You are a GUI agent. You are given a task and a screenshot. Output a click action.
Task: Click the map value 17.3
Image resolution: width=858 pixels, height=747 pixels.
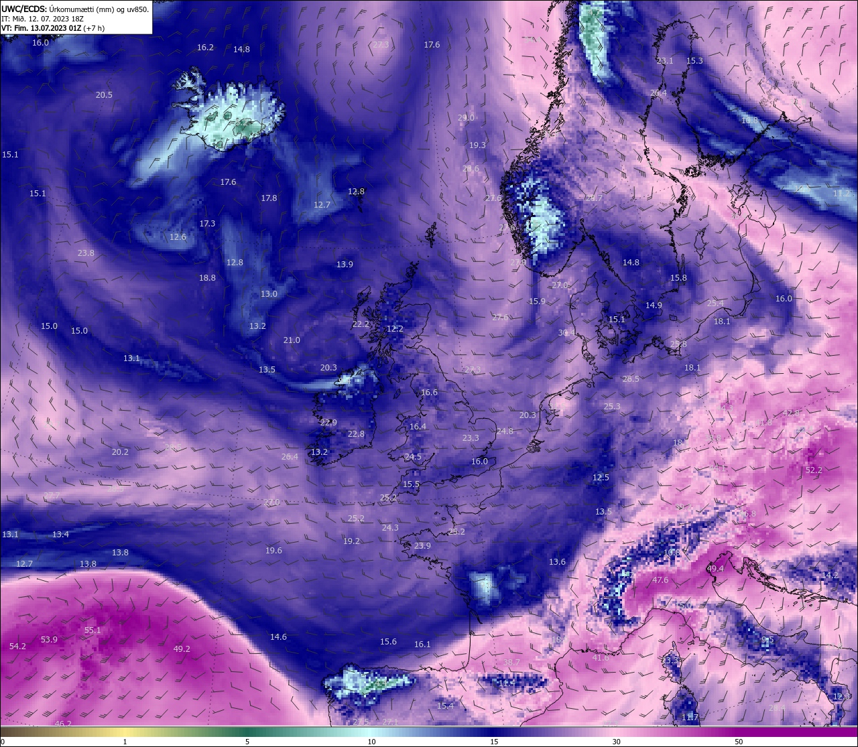point(207,224)
